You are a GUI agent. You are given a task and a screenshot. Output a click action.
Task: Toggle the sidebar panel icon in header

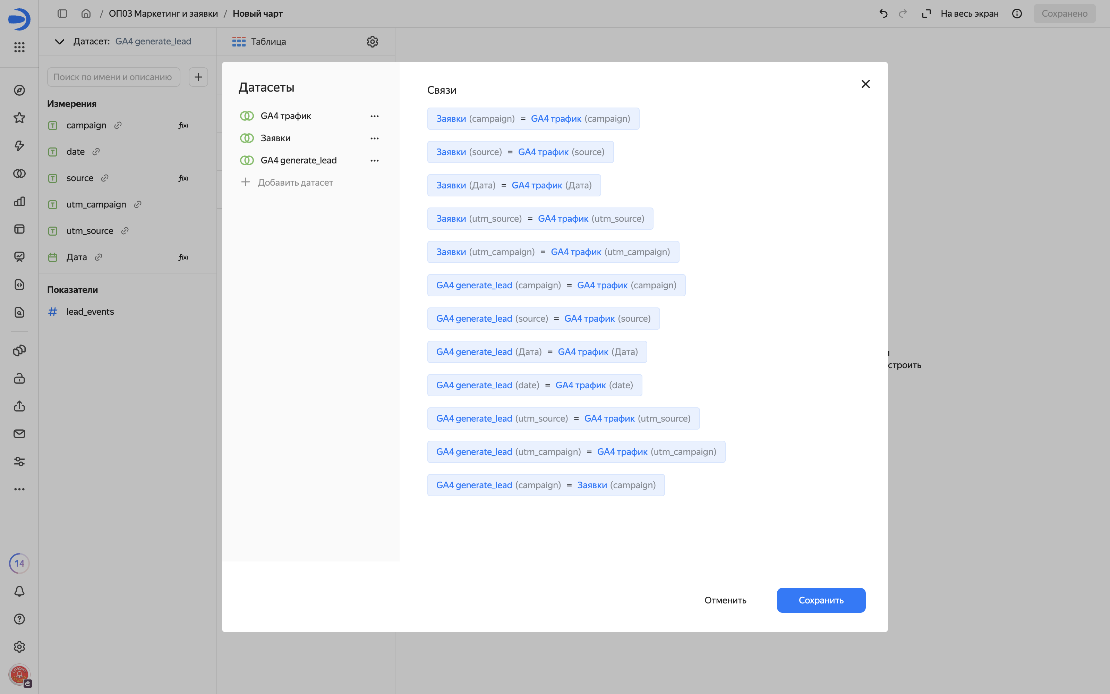click(x=62, y=13)
